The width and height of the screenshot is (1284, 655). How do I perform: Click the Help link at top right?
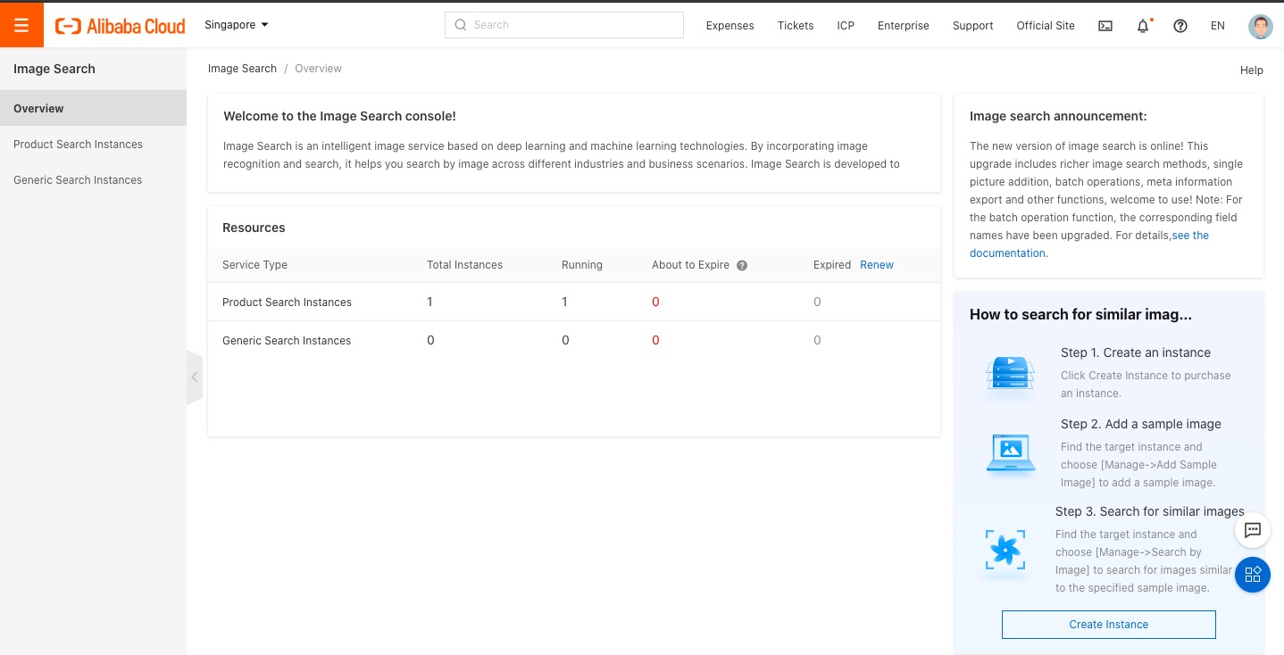click(1252, 70)
